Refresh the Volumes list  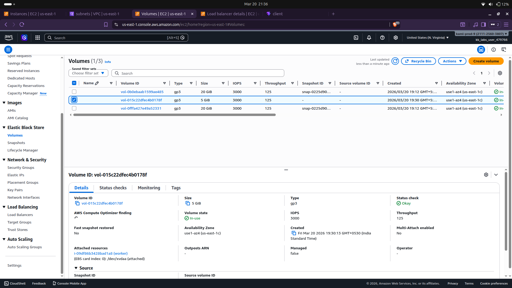point(395,61)
